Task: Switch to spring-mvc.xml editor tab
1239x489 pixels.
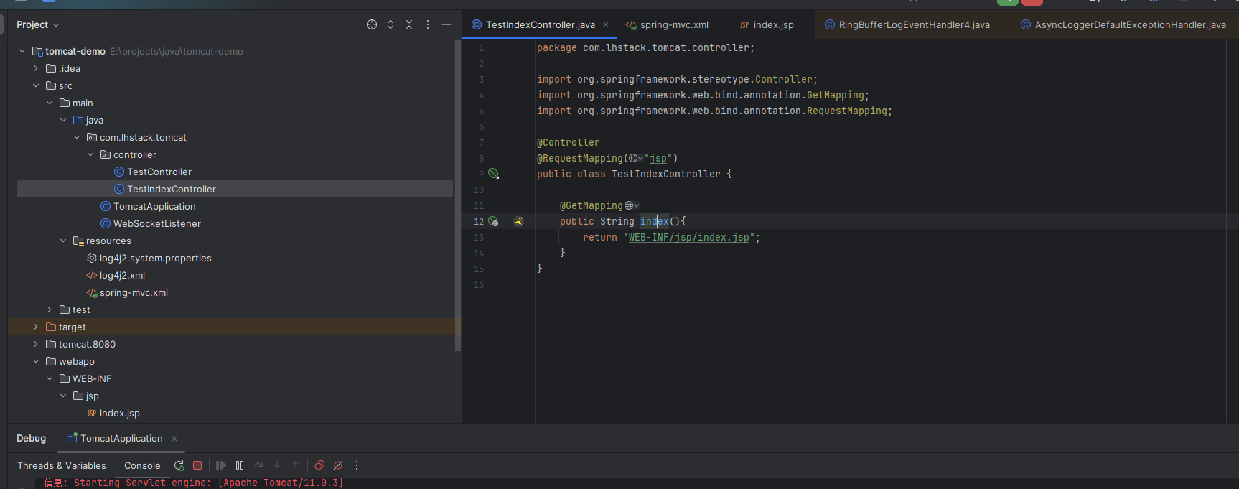Action: 673,24
